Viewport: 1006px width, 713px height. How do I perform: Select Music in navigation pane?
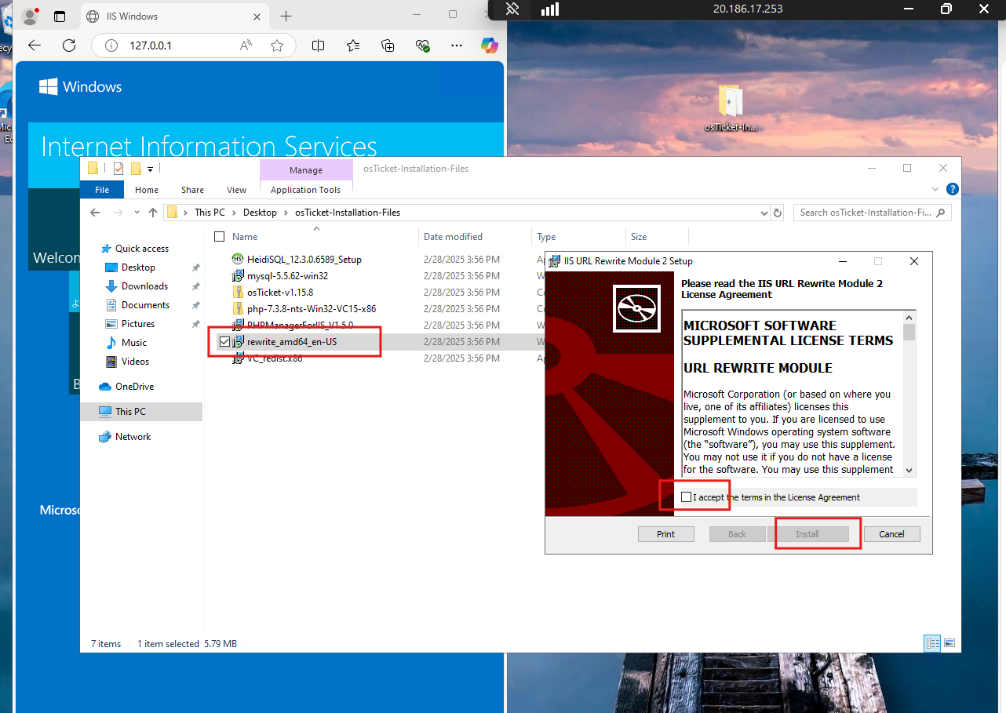pos(134,343)
